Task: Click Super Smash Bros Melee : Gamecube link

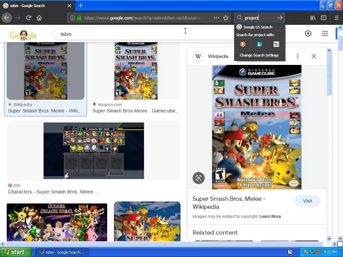Action: pyautogui.click(x=135, y=111)
